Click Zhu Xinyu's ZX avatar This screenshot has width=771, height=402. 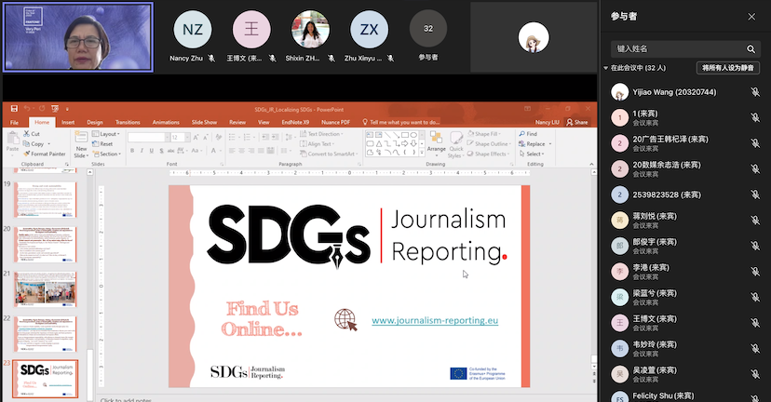[x=370, y=30]
